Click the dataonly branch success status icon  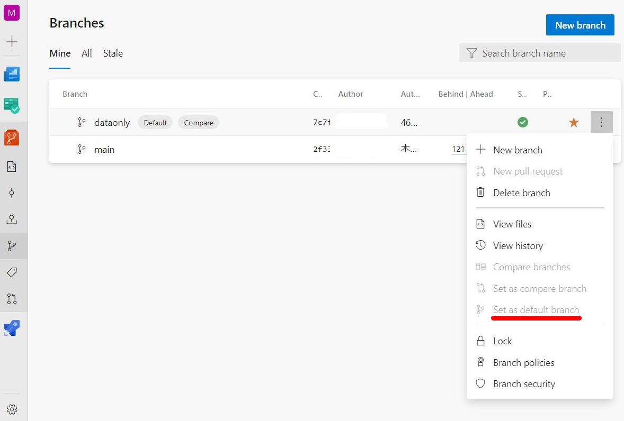tap(523, 122)
